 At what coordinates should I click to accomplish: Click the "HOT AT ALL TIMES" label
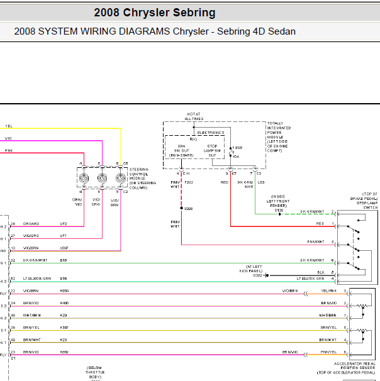(x=194, y=116)
